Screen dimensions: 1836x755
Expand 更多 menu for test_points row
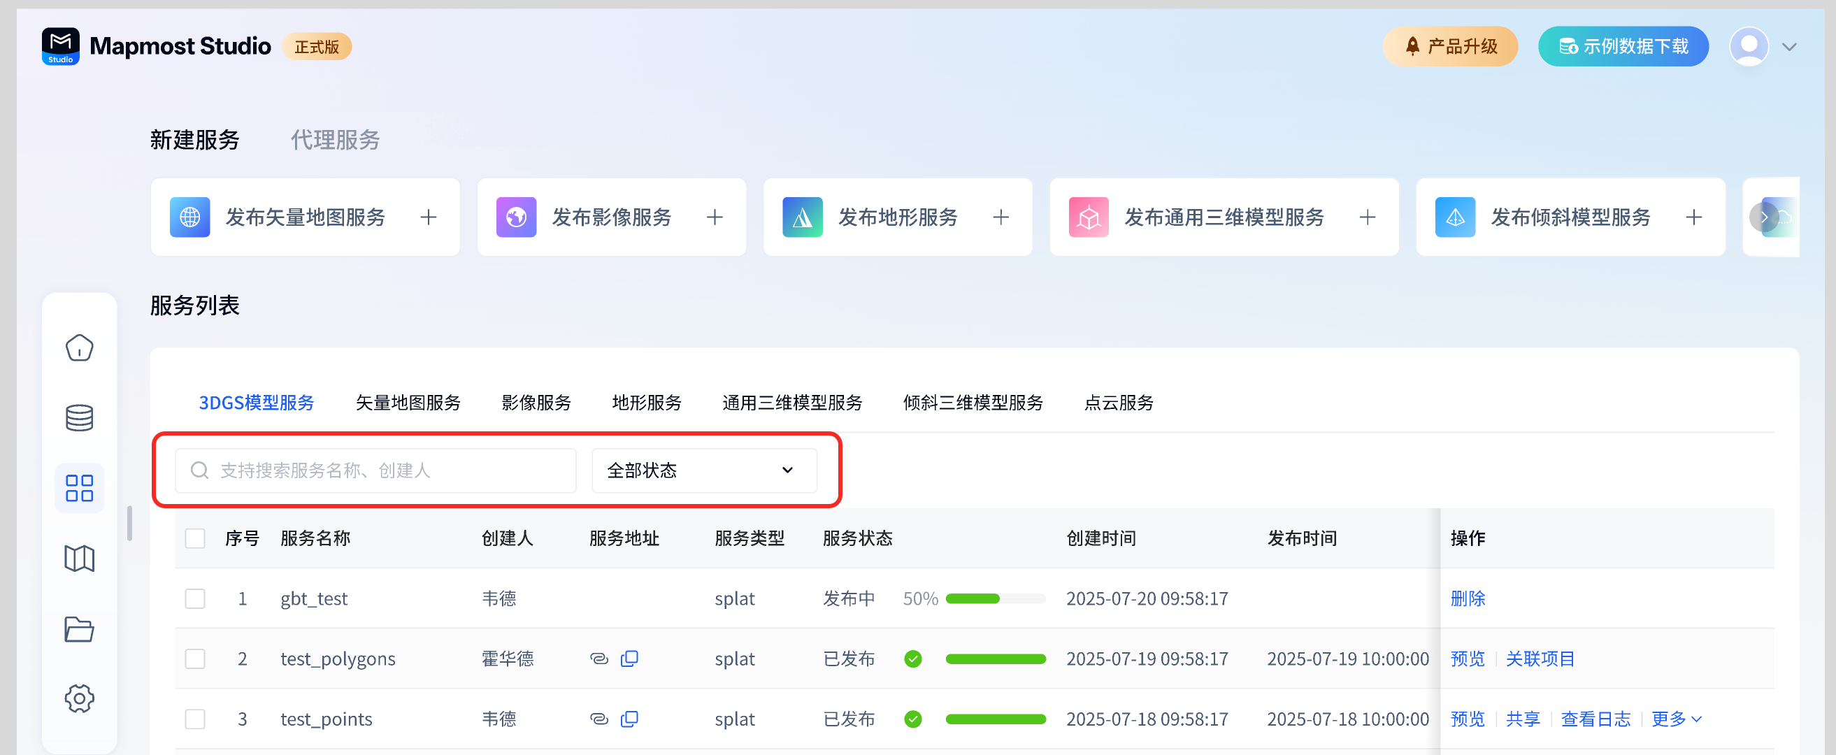click(x=1676, y=719)
